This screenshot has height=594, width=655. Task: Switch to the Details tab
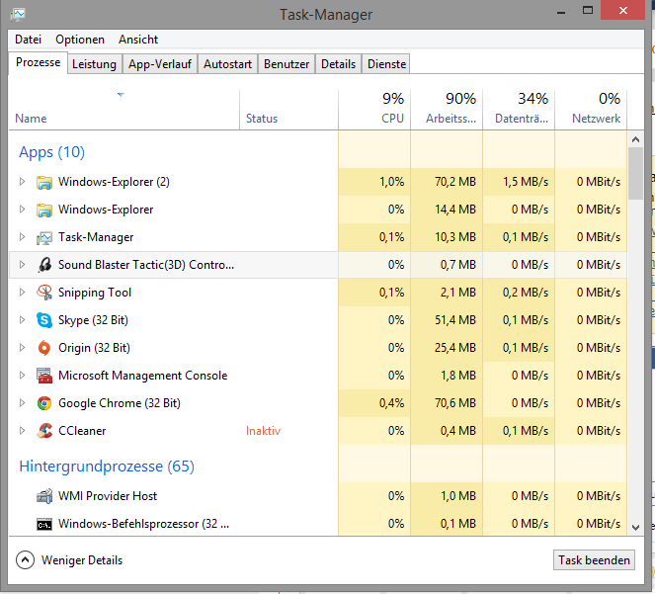[338, 64]
